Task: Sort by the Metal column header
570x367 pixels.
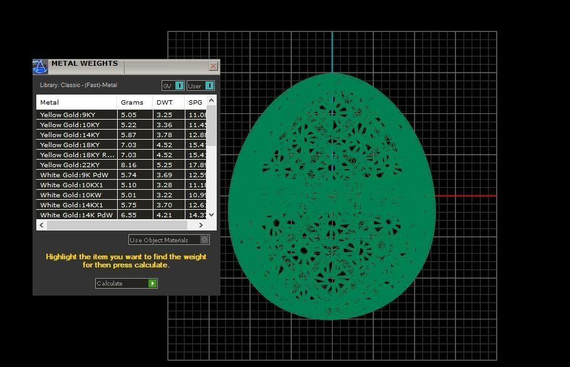Action: [x=76, y=103]
